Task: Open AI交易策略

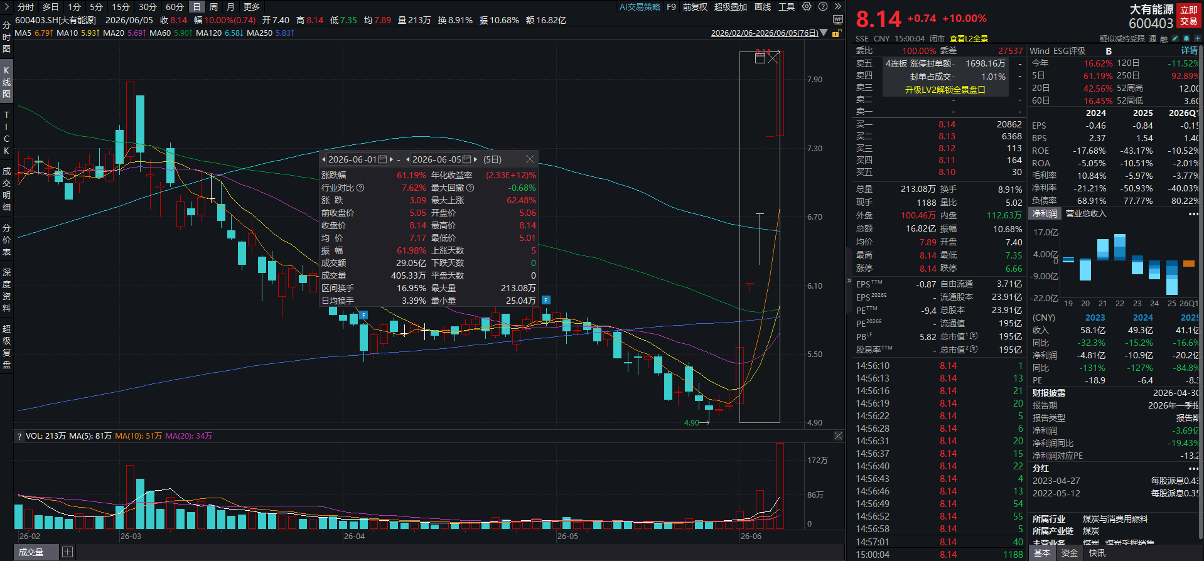Action: (x=640, y=7)
